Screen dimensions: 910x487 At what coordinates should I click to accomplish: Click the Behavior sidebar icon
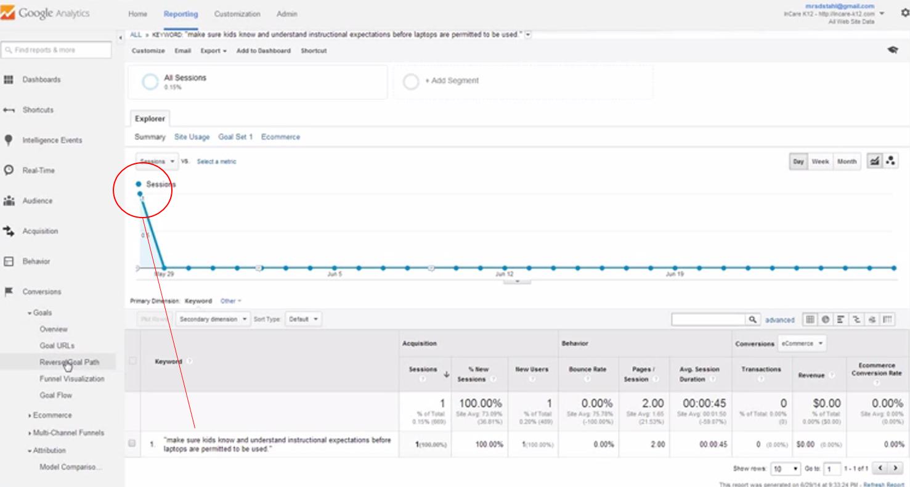(x=9, y=261)
